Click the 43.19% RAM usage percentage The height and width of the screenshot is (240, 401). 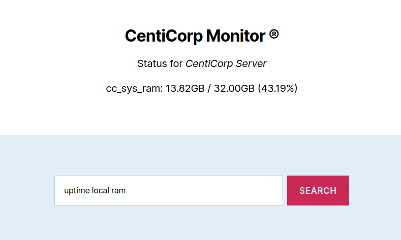[x=277, y=88]
